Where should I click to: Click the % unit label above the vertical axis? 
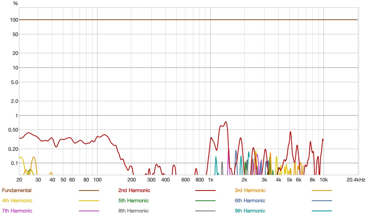(15, 4)
